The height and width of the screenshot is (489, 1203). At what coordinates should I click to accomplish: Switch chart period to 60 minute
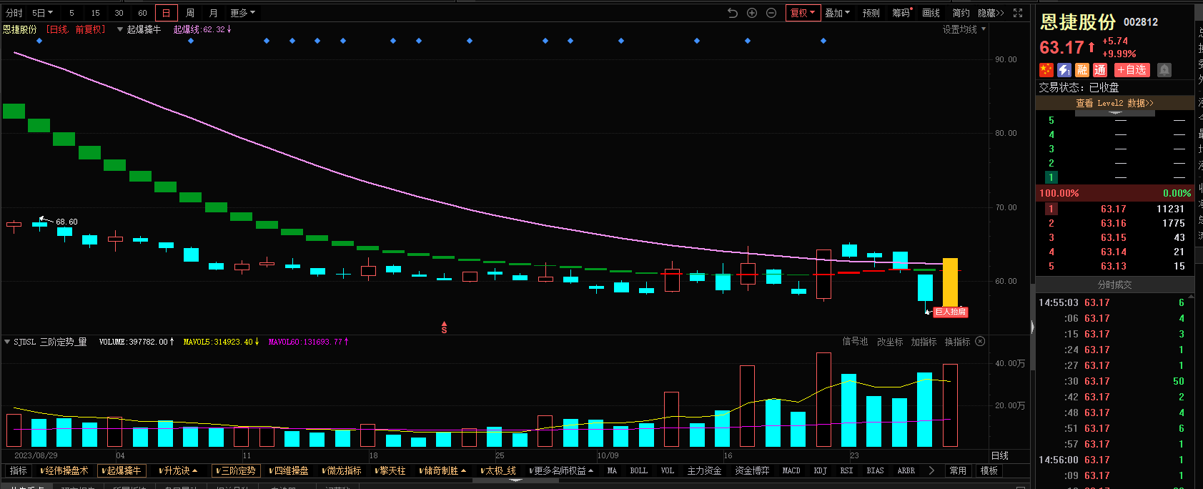coord(142,13)
